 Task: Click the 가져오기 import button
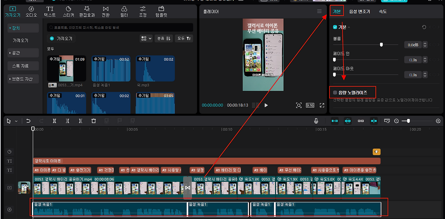[x=62, y=39]
